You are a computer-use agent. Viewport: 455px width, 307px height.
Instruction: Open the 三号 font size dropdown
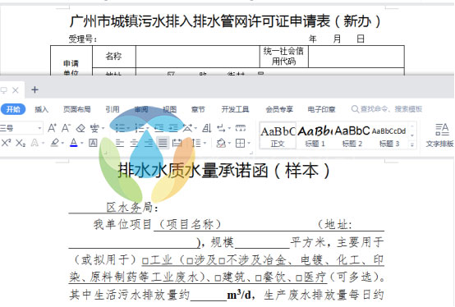click(39, 128)
